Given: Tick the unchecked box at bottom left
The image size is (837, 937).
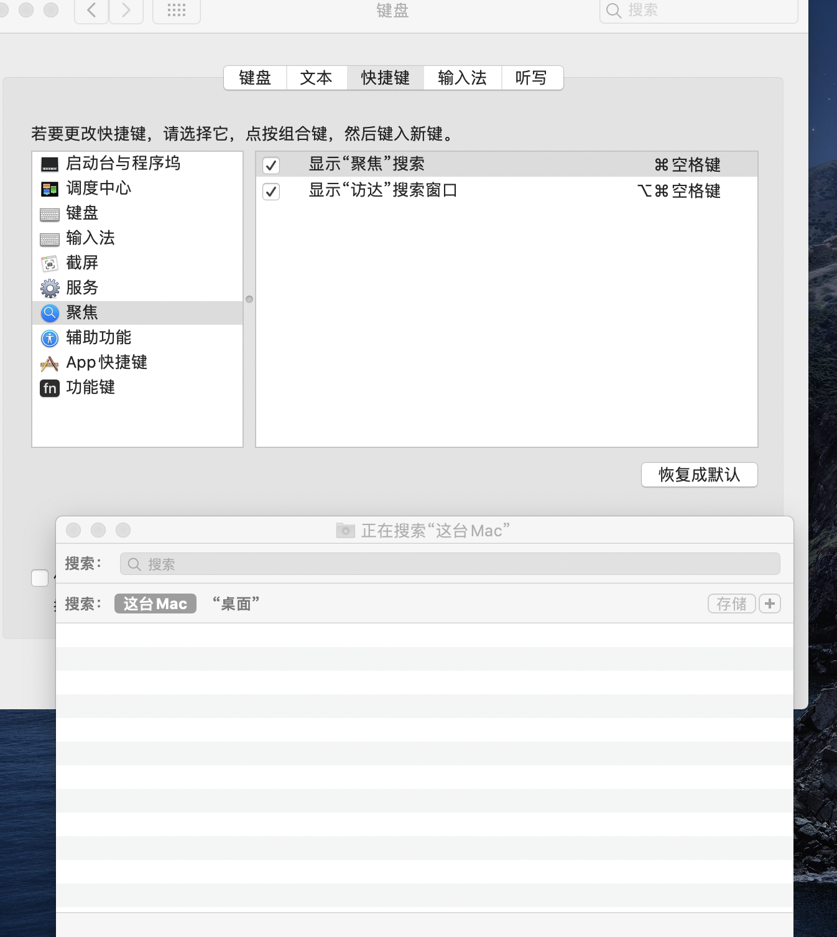Looking at the screenshot, I should [x=40, y=578].
